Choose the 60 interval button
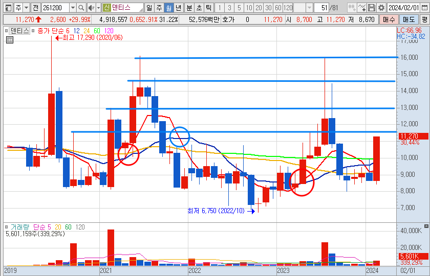The width and height of the screenshot is (430, 276). tap(278, 8)
